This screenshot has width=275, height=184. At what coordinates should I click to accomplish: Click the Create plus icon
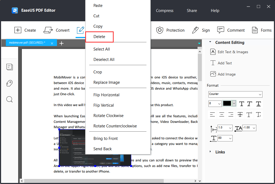18,30
